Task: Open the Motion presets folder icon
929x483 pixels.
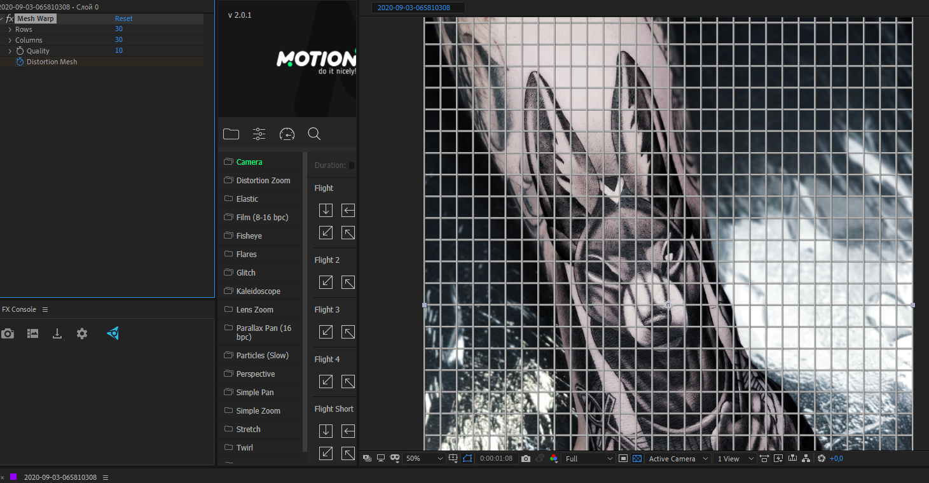Action: pos(231,134)
